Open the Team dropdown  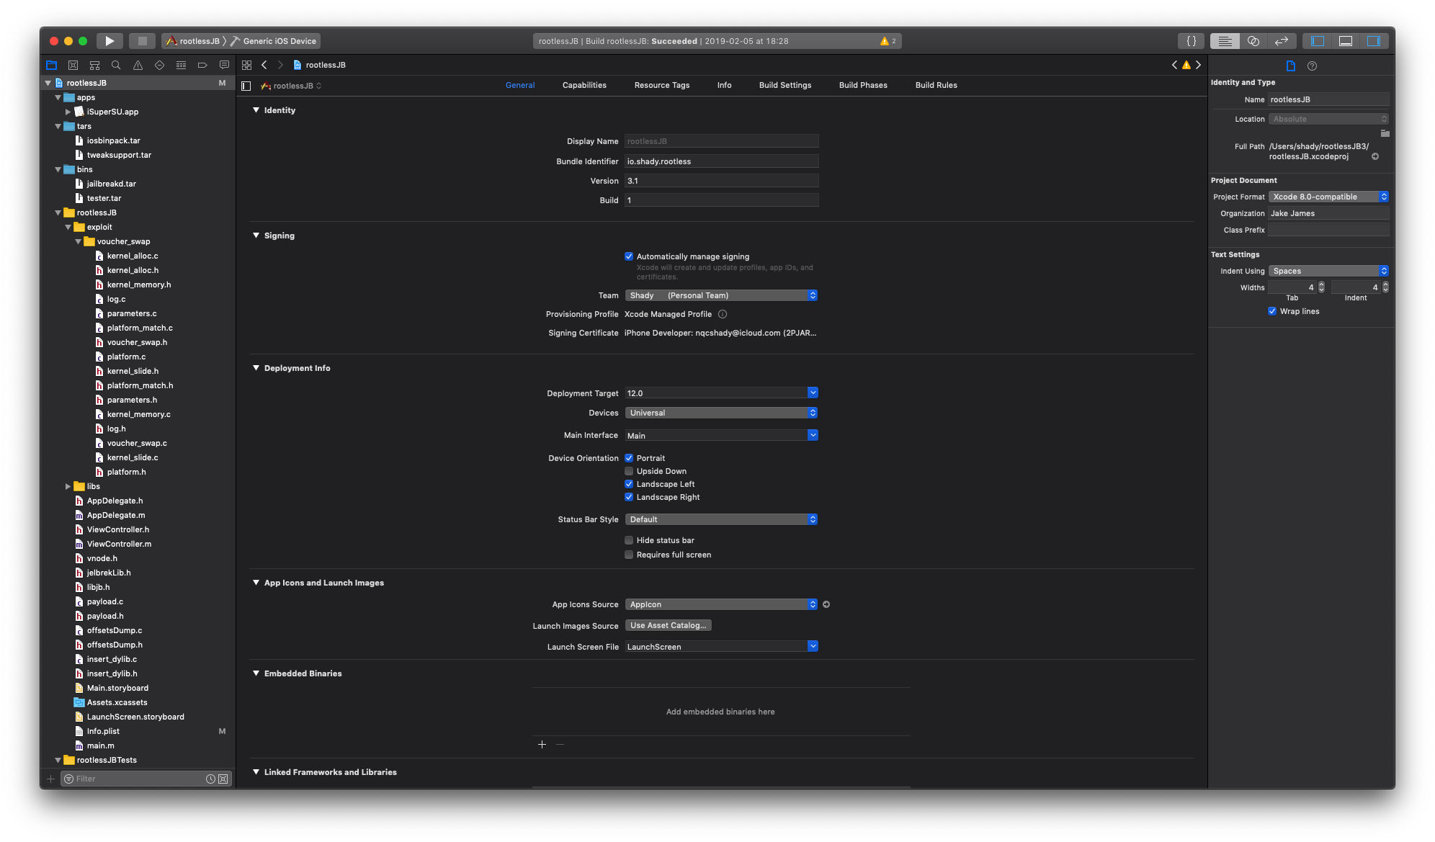pyautogui.click(x=721, y=295)
